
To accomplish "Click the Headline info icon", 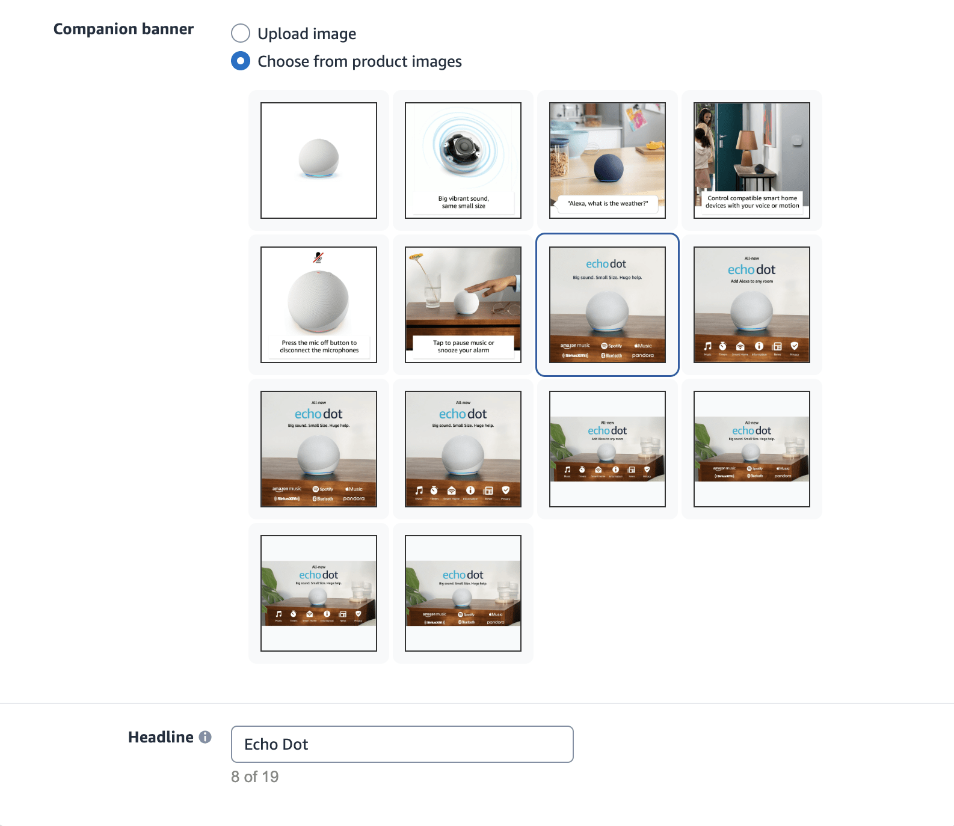I will (x=205, y=737).
